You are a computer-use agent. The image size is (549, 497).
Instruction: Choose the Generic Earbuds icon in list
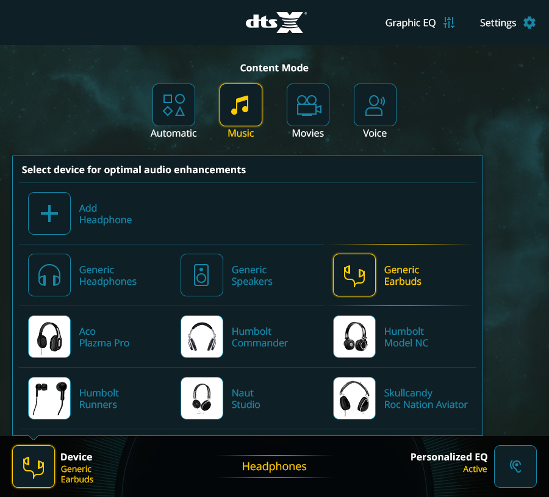[354, 275]
